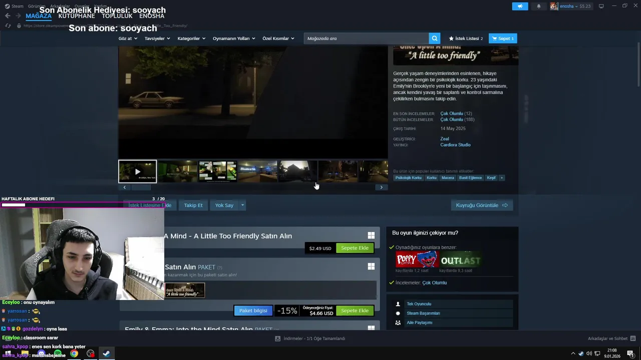Viewport: 641px width, 360px height.
Task: Go back with the navigation arrow
Action: coord(8,16)
